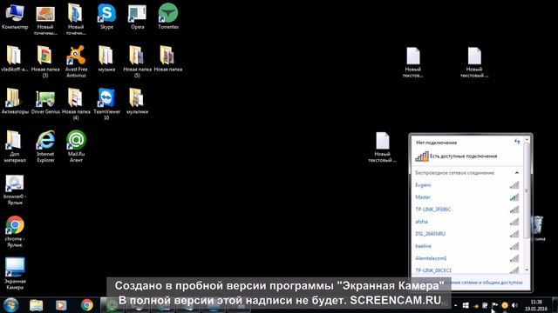
Task: Select the TP-LINK_3FE86C network
Action: tap(467, 210)
